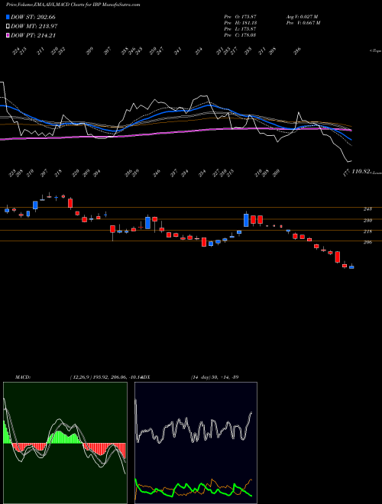Click the 218 price level label
Image resolution: width=382 pixels, height=504 pixels.
click(x=367, y=231)
